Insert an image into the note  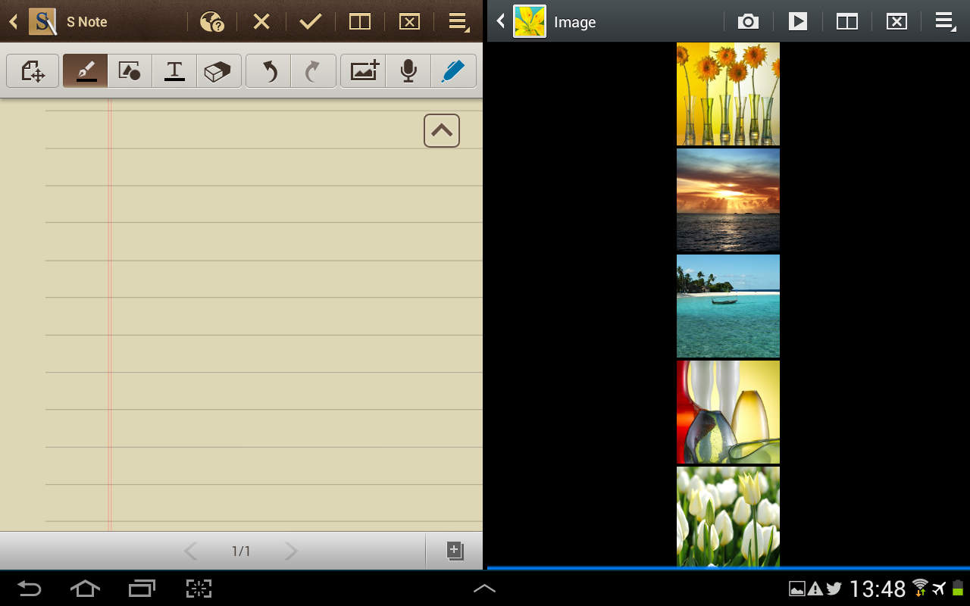tap(363, 71)
